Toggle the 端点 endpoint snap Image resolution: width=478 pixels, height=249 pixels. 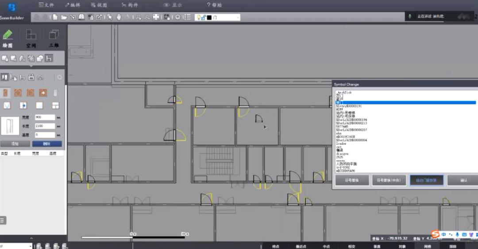[x=276, y=246]
